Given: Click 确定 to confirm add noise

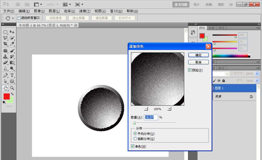Looking at the screenshot, I should pyautogui.click(x=198, y=55).
